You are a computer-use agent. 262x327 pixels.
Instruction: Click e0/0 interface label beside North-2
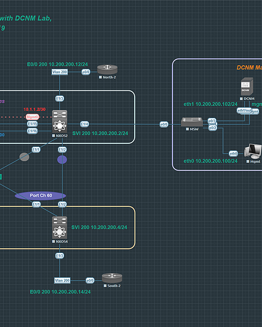[86, 72]
